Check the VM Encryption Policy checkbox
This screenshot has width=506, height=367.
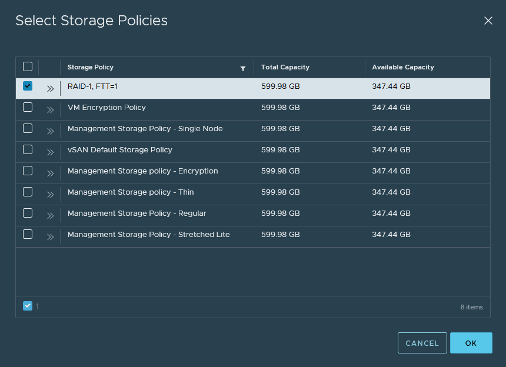[x=28, y=107]
